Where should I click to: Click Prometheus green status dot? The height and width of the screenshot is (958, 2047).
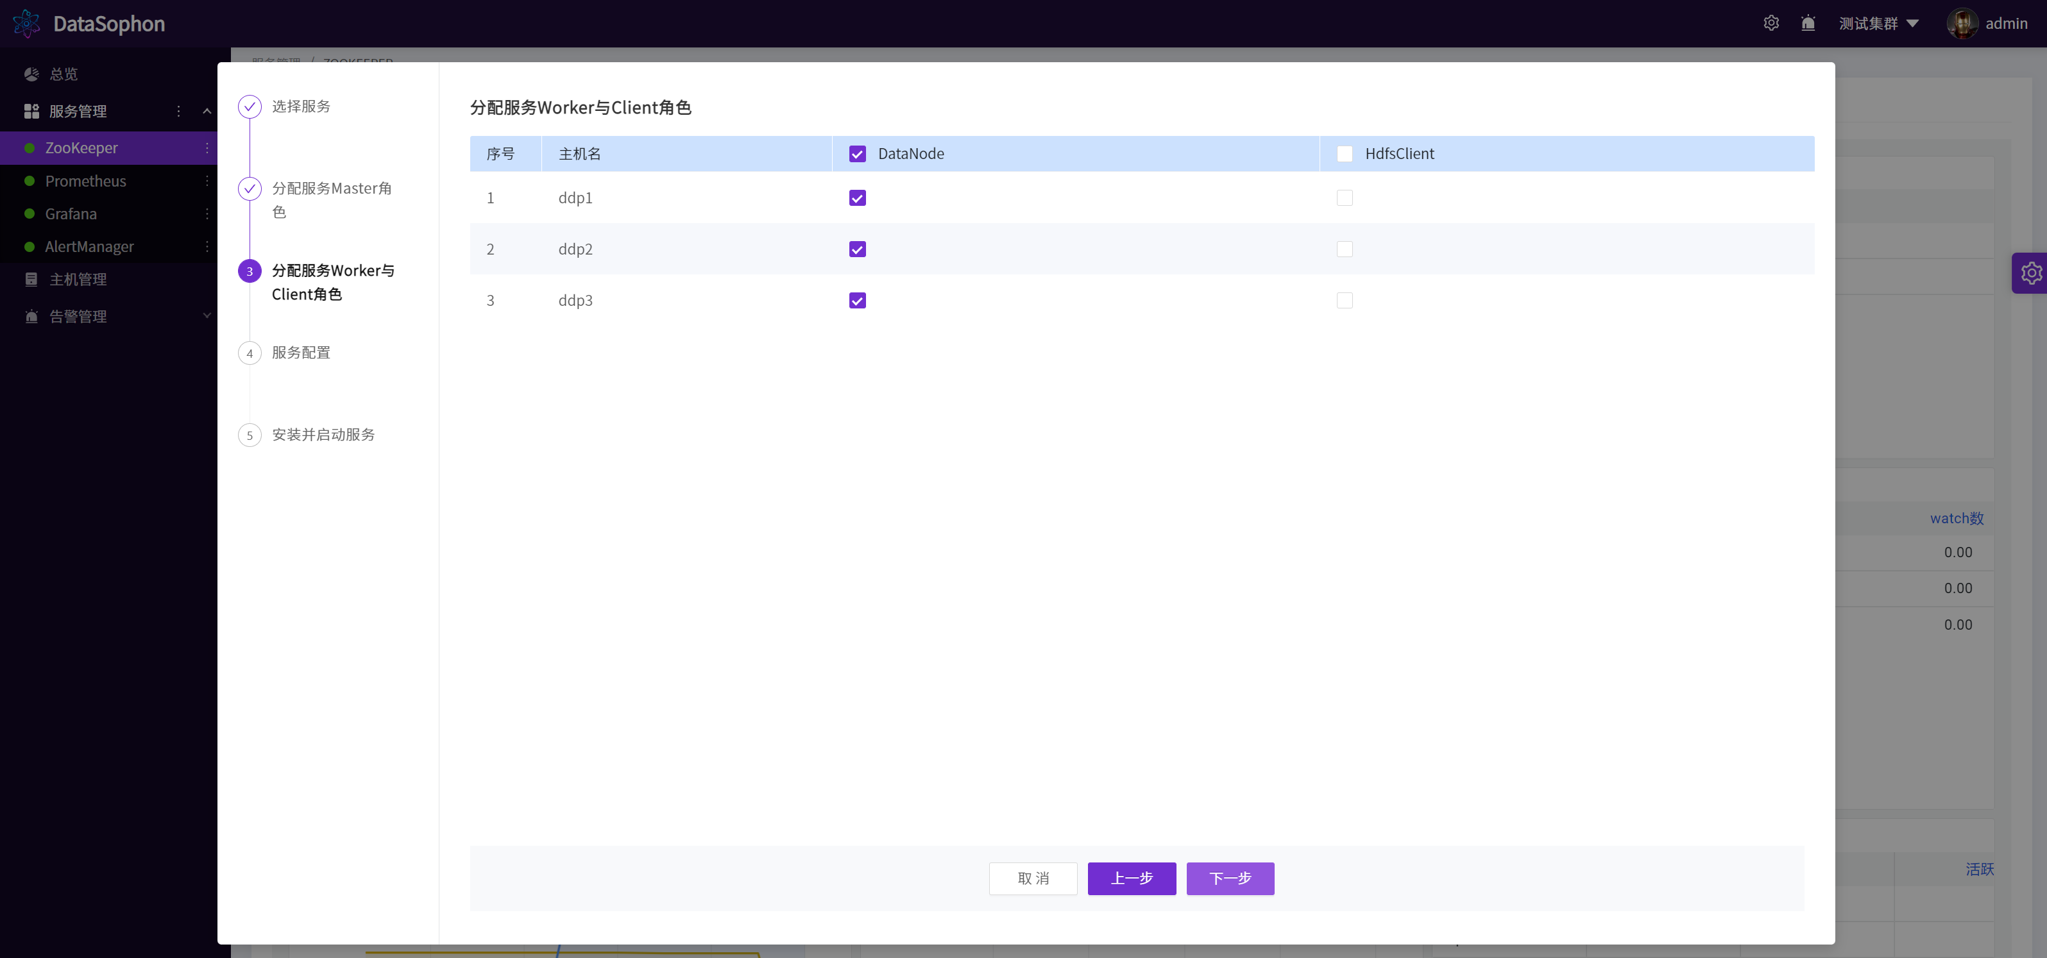click(x=30, y=181)
